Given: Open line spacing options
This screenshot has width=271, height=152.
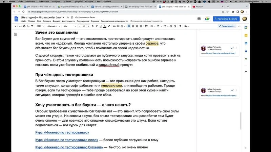Looking at the screenshot, I should pyautogui.click(x=146, y=26).
